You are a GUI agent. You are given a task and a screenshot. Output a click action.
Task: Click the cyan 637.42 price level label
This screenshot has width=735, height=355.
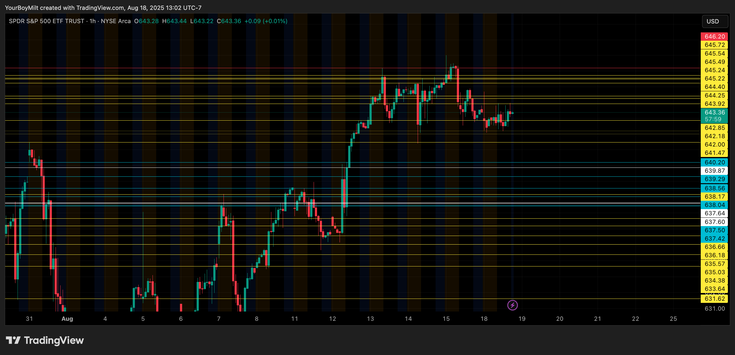(714, 238)
